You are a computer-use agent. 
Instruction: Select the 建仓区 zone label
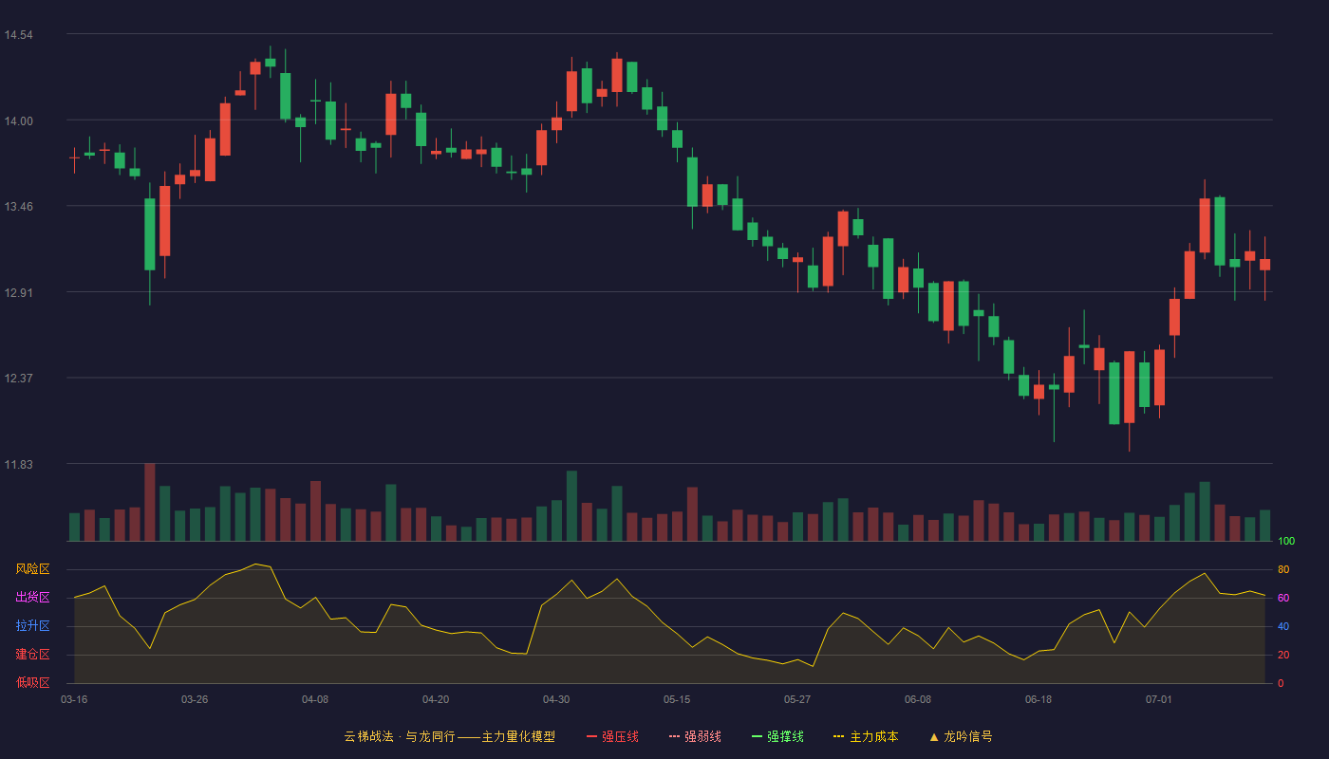click(x=32, y=655)
